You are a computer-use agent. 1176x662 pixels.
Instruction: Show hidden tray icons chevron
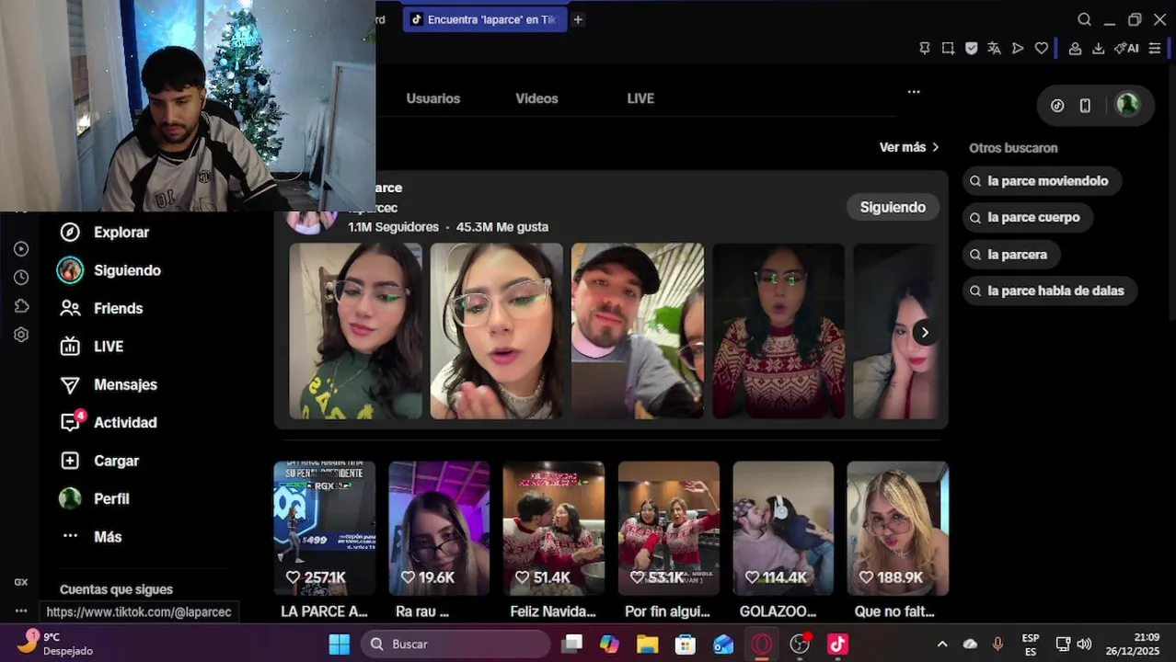click(941, 645)
